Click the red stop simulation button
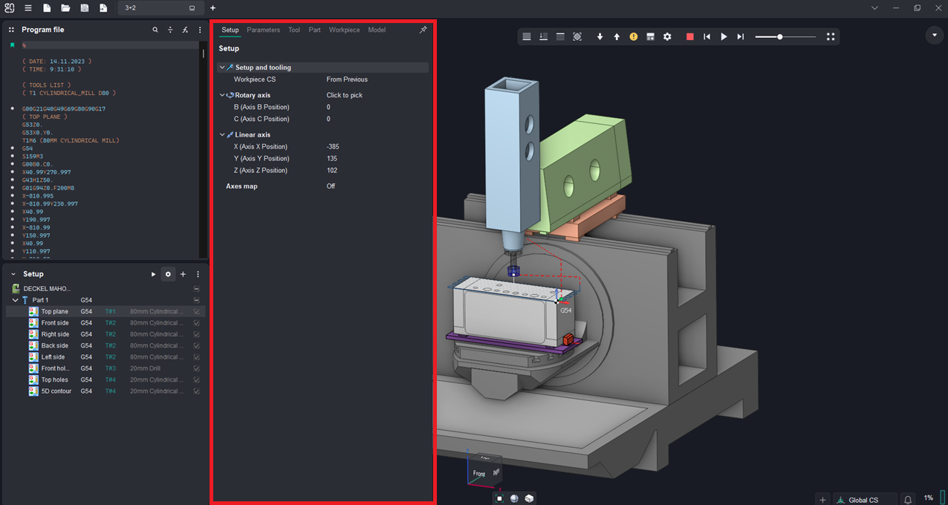This screenshot has height=505, width=948. coord(689,36)
